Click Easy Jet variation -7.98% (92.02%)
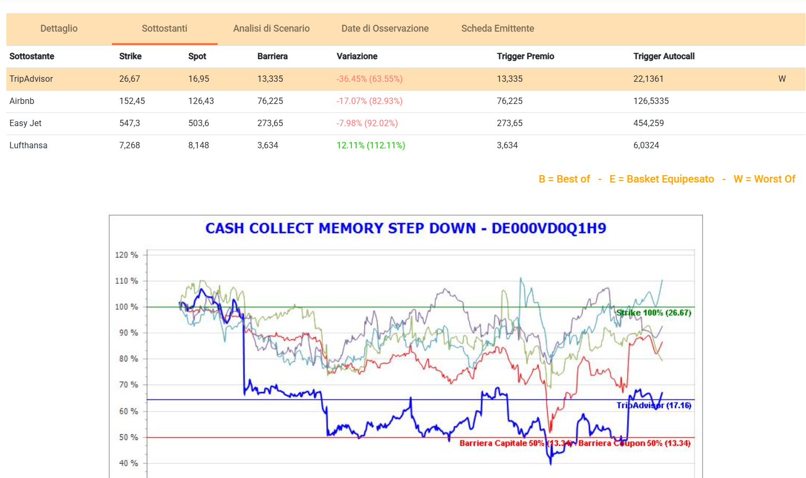 point(367,123)
